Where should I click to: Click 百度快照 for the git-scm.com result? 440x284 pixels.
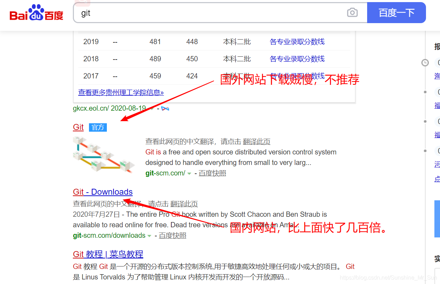point(212,173)
